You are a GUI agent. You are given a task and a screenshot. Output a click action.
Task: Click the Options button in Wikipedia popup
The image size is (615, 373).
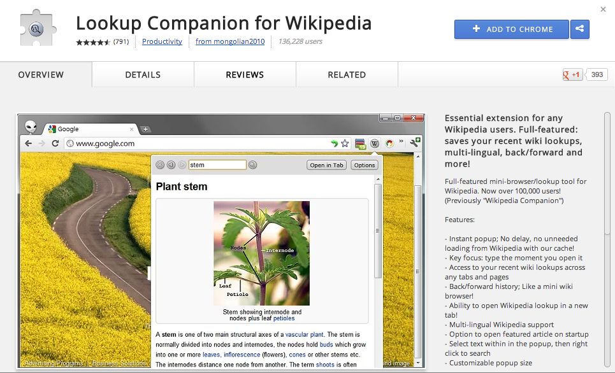pos(365,165)
